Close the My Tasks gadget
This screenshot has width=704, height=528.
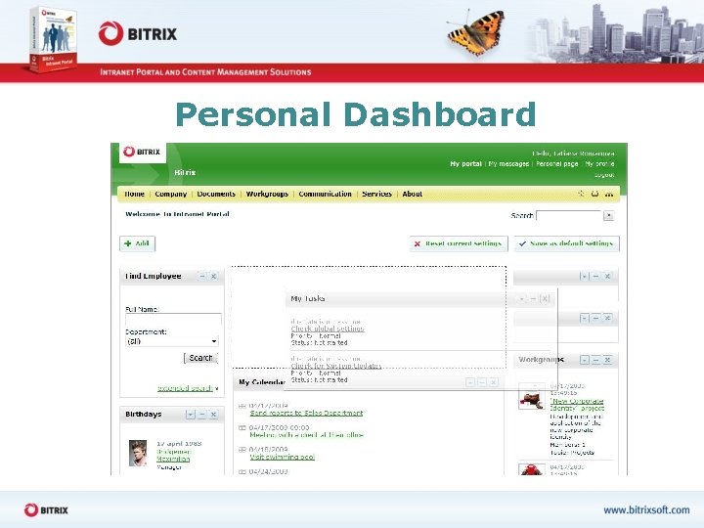545,298
